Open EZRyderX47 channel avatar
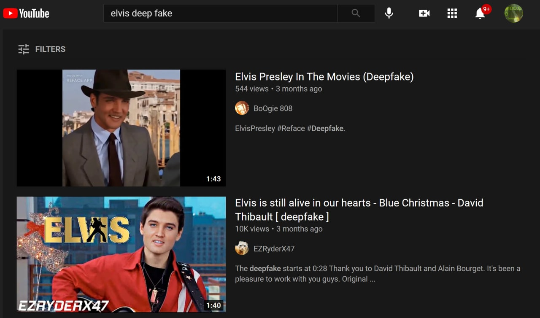This screenshot has height=318, width=540. 242,248
